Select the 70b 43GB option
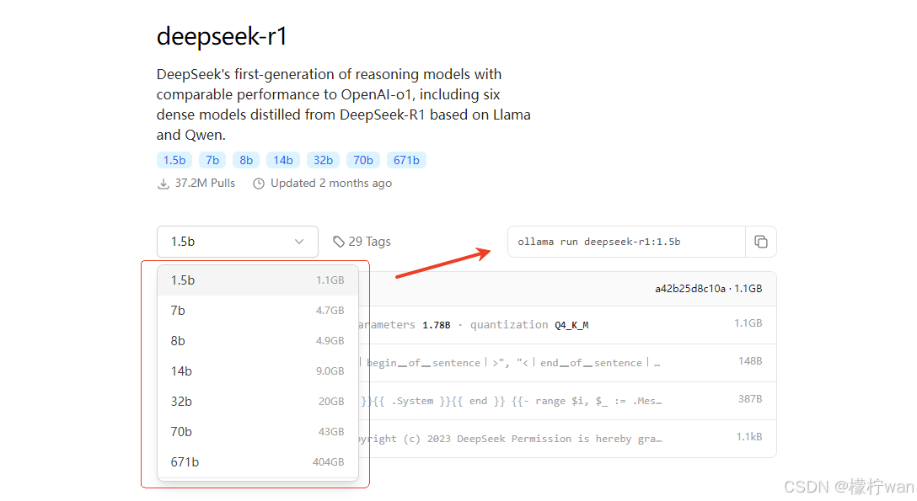917x501 pixels. click(258, 432)
